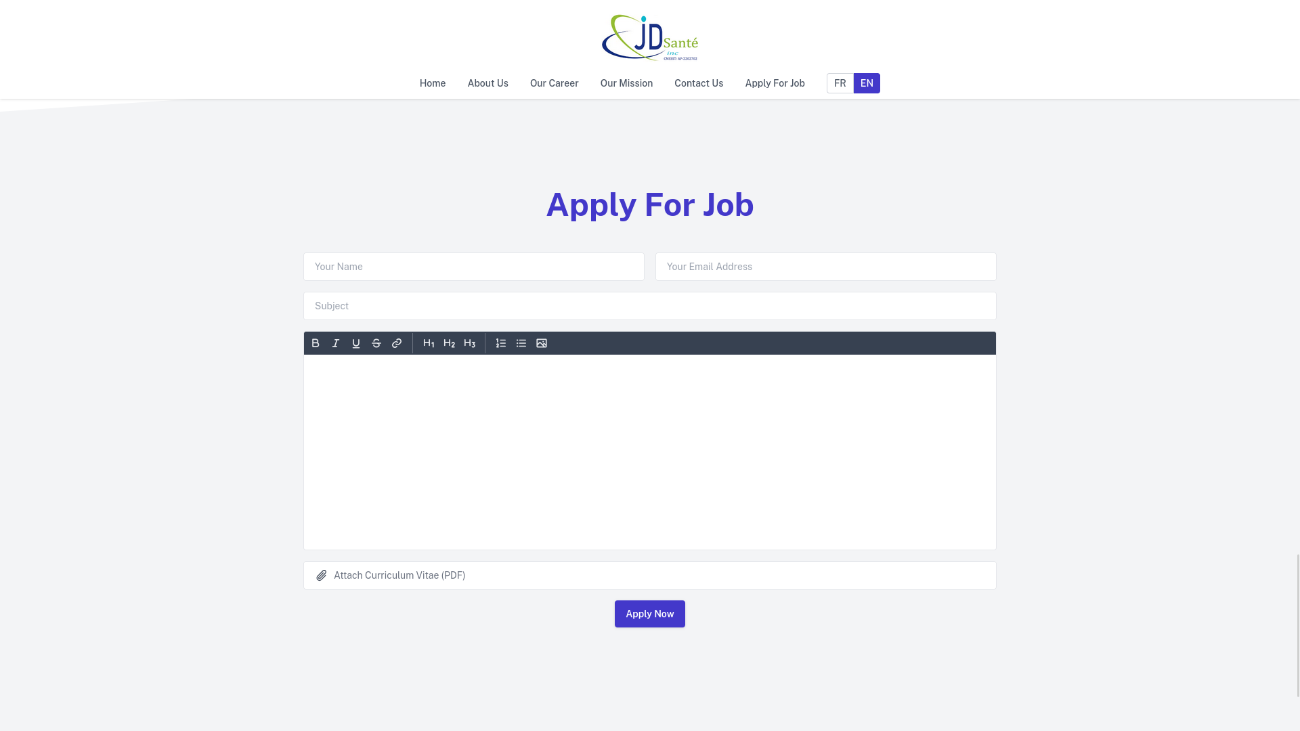Screen dimensions: 1300x731
Task: Click the Apply Now submit button
Action: coord(650,613)
